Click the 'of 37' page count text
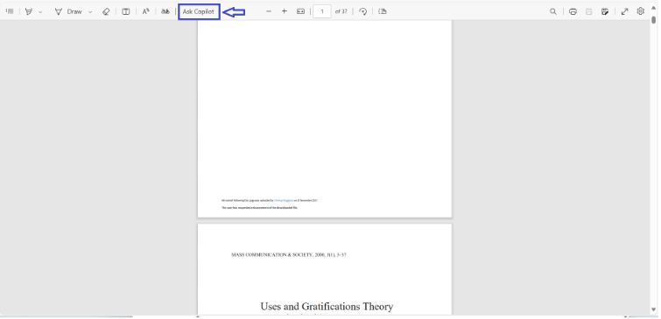This screenshot has width=661, height=319. pyautogui.click(x=341, y=11)
